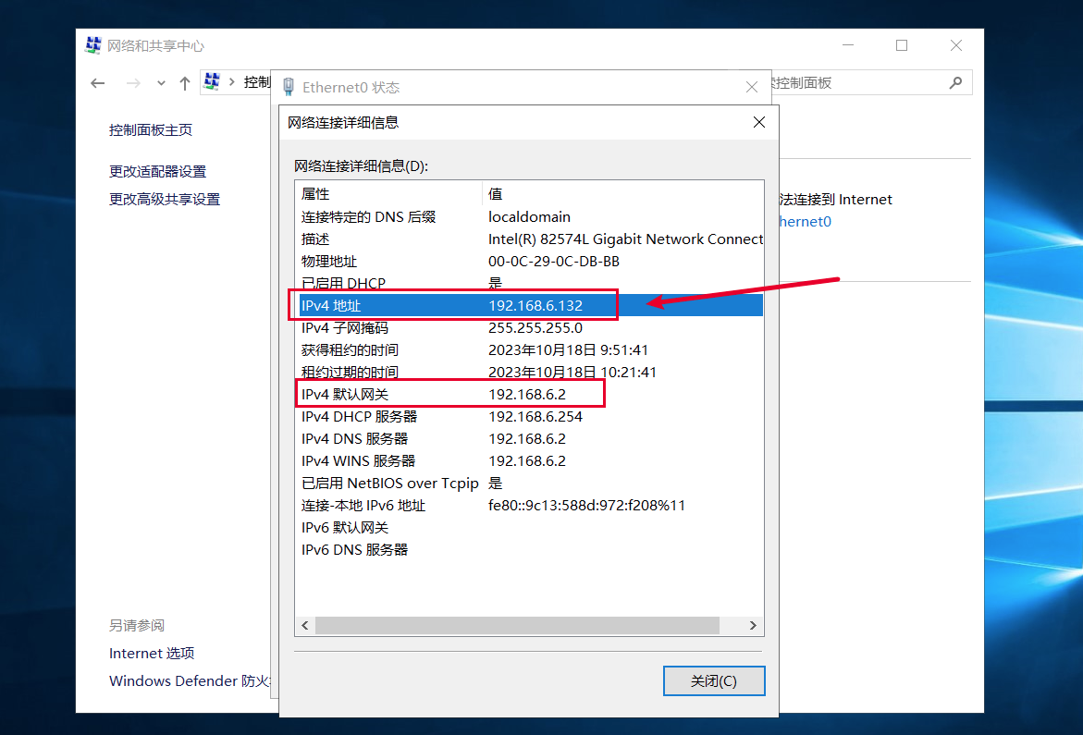Click the Network and Sharing Center title icon
The width and height of the screenshot is (1083, 735).
pyautogui.click(x=92, y=45)
